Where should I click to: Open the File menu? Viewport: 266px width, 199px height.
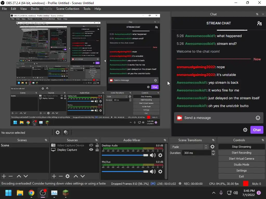[x=4, y=9]
